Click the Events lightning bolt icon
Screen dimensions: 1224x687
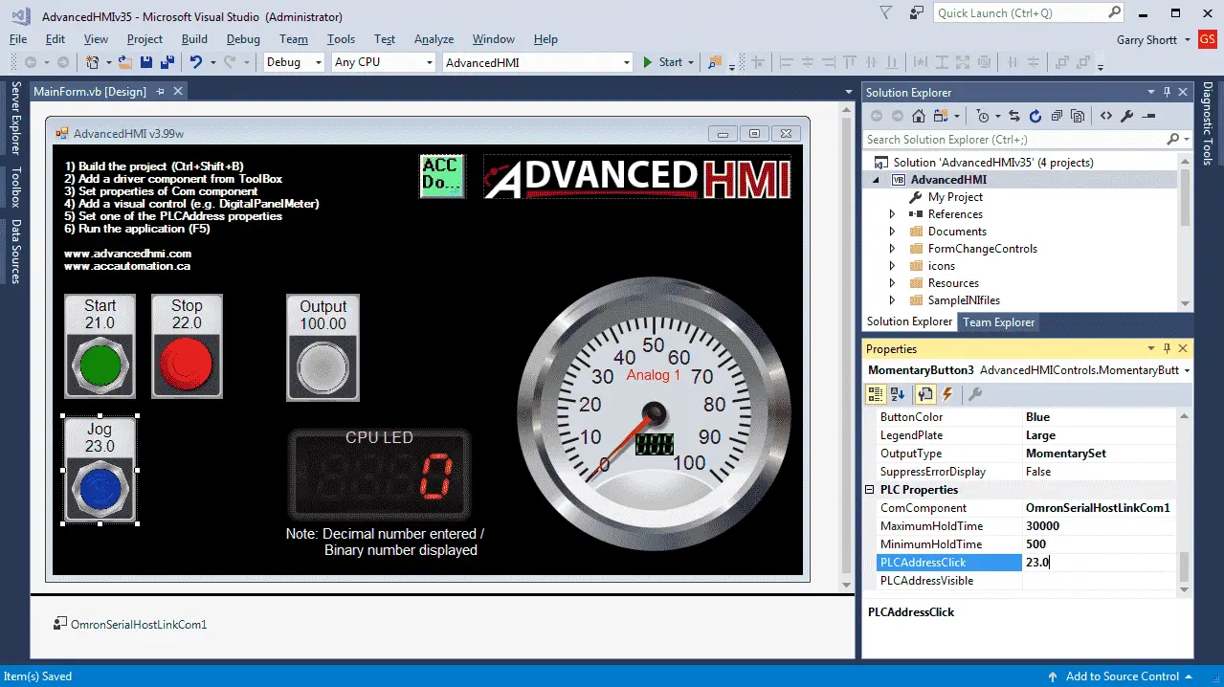click(948, 393)
